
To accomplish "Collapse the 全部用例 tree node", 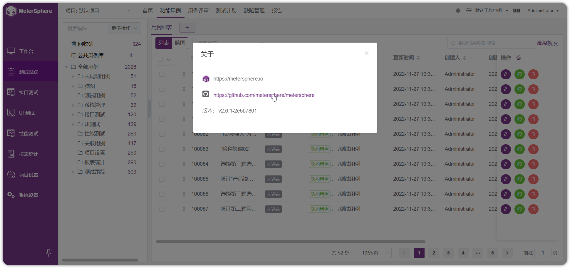I will click(66, 67).
